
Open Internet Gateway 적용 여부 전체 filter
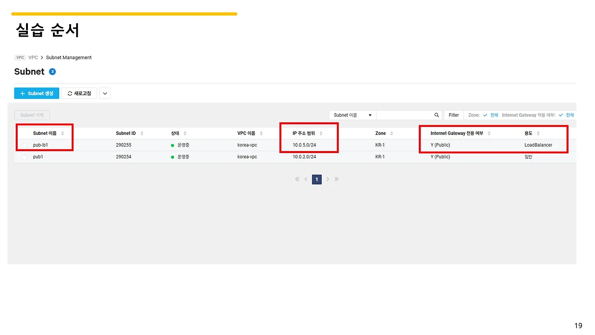click(x=566, y=115)
